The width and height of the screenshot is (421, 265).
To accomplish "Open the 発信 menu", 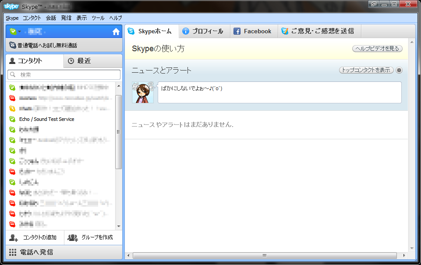I will pyautogui.click(x=66, y=18).
